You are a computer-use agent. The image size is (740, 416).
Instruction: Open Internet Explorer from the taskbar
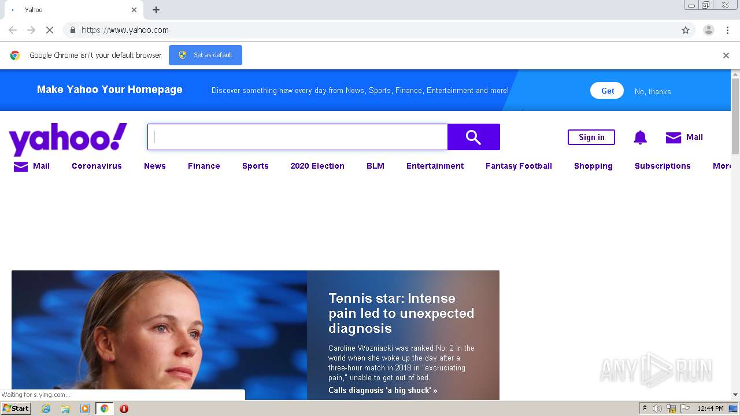(46, 408)
